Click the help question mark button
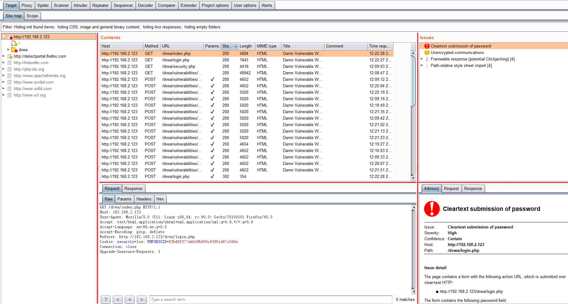 pos(106,299)
